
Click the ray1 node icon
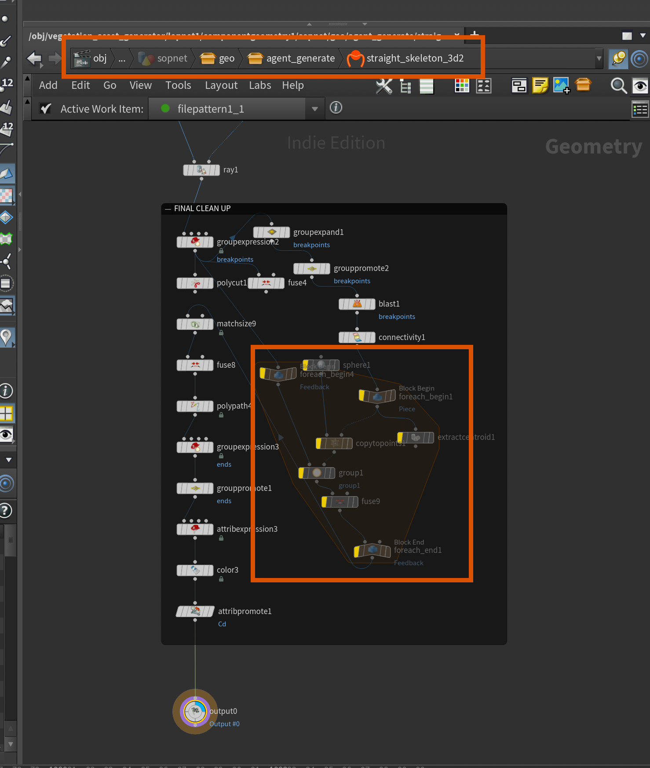[x=201, y=170]
